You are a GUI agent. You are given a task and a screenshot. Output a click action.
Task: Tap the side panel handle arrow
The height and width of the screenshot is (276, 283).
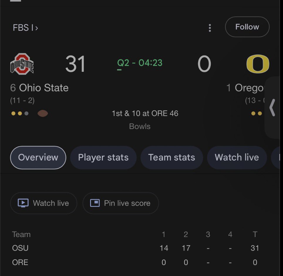point(272,108)
